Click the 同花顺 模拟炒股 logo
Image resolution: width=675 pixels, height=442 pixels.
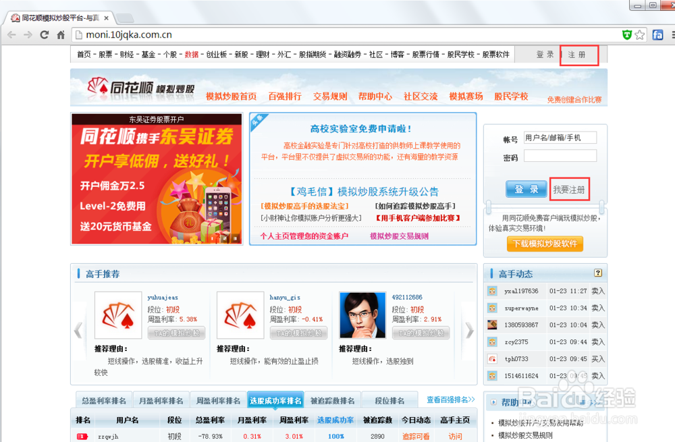point(141,87)
